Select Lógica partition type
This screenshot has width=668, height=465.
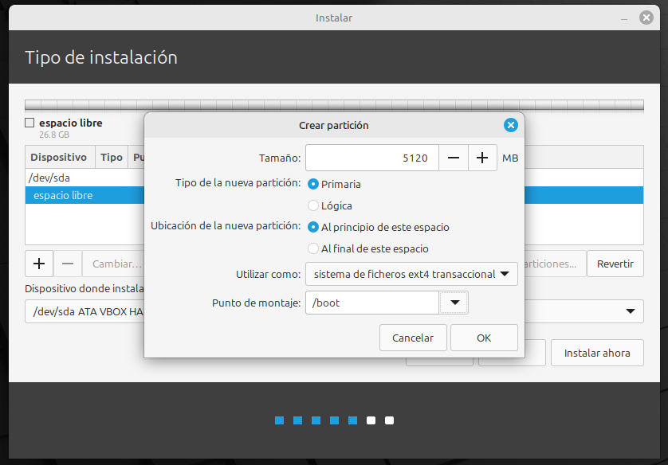[x=314, y=205]
